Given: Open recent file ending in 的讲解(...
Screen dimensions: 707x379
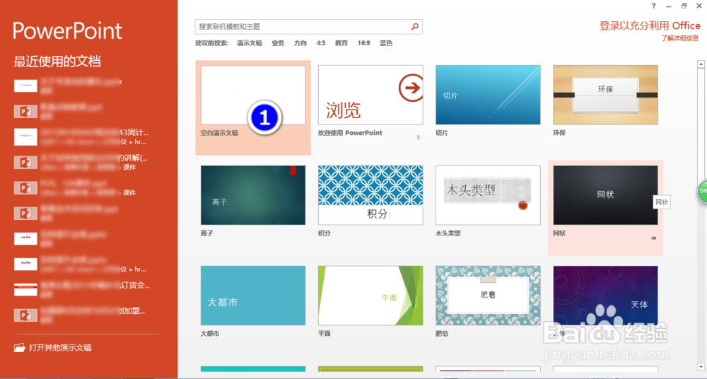Looking at the screenshot, I should 81,162.
